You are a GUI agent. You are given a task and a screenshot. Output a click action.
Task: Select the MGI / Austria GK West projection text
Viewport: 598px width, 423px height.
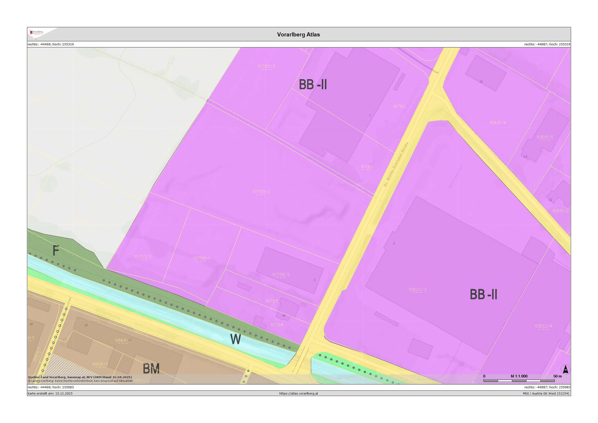pos(546,393)
